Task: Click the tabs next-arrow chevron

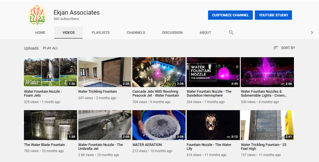Action: (312, 33)
